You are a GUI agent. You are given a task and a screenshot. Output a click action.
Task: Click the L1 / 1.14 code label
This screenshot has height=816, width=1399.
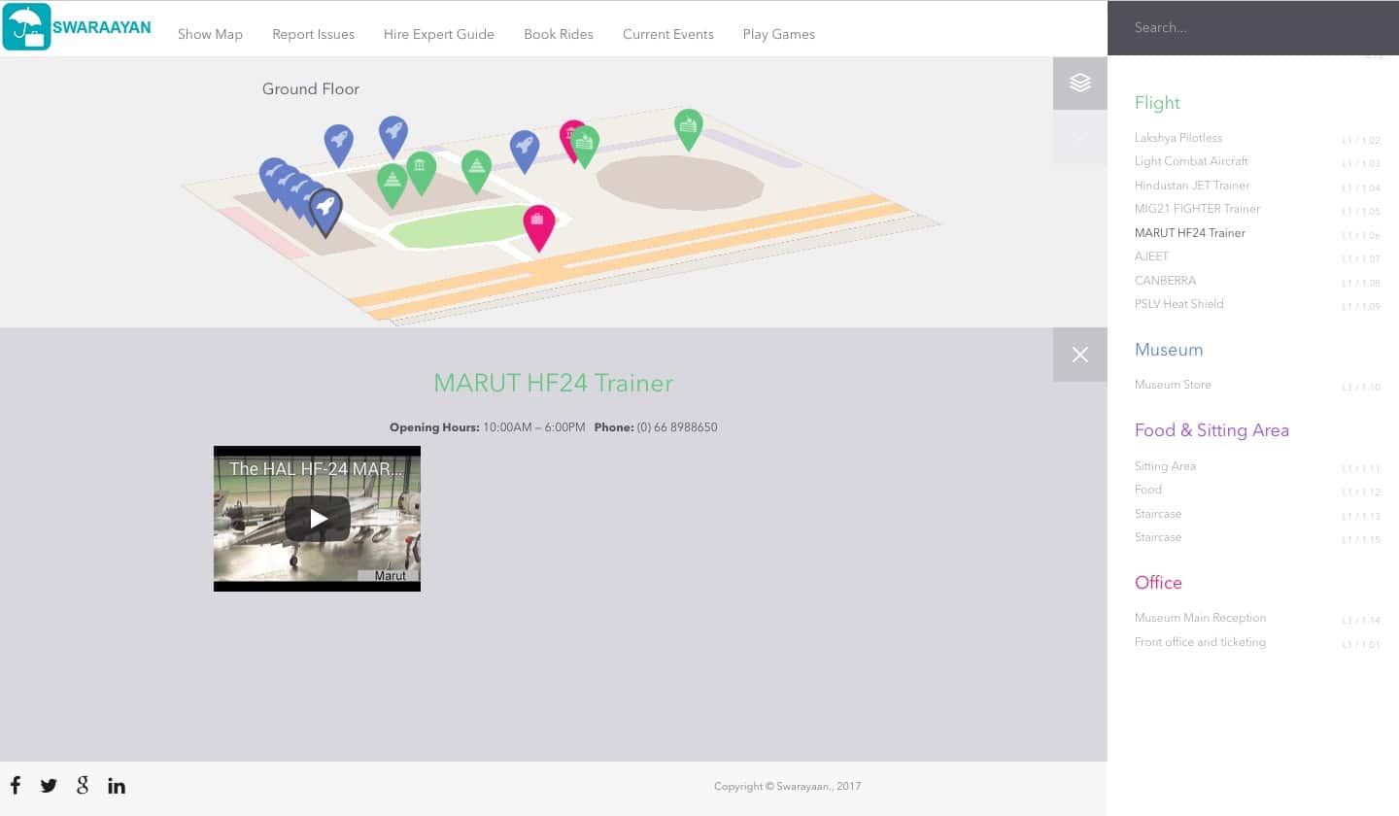(1361, 621)
